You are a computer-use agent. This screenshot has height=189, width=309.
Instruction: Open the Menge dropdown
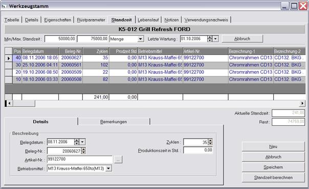click(x=140, y=39)
